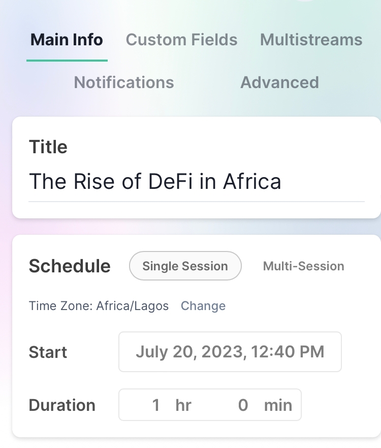Click the Change time zone link

tap(203, 306)
